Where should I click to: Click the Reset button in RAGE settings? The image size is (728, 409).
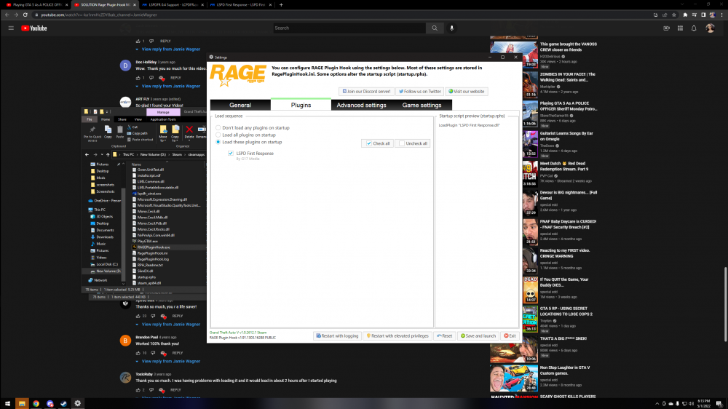(x=444, y=335)
